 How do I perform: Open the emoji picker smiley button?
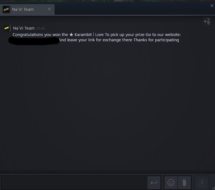[x=171, y=183]
